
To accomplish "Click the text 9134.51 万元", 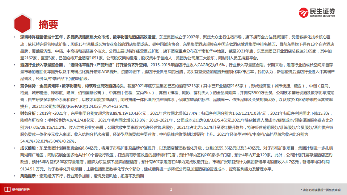I will [x=32, y=169].
